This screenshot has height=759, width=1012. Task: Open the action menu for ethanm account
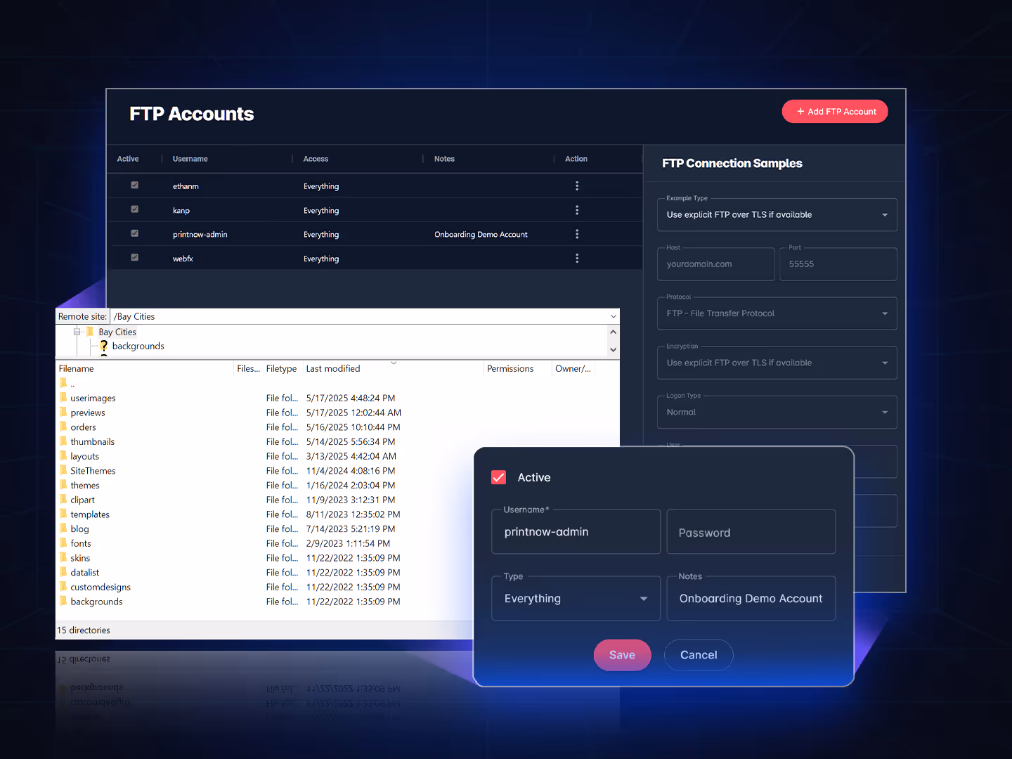pos(577,186)
